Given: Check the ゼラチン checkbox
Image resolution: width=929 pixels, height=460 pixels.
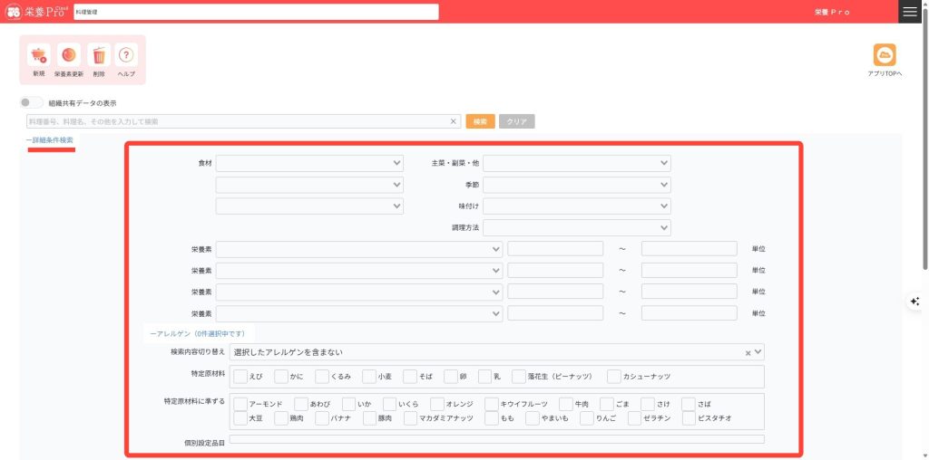Looking at the screenshot, I should pyautogui.click(x=634, y=418).
